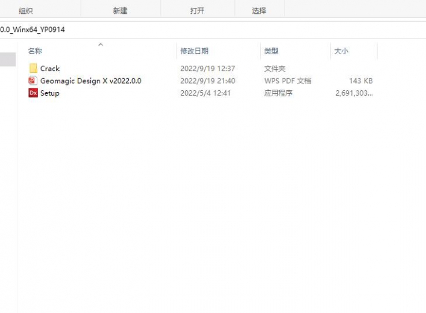Click the Geomagic Design X v2022.0.0 file name

pos(91,81)
